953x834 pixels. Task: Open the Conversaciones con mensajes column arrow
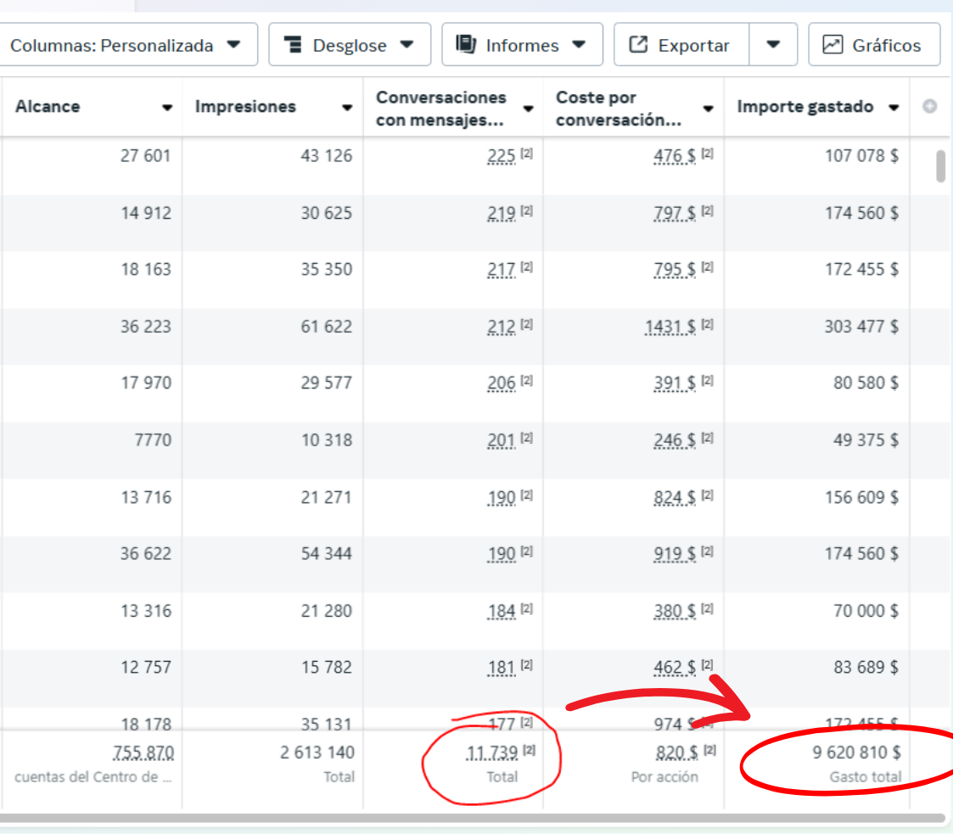pos(528,109)
